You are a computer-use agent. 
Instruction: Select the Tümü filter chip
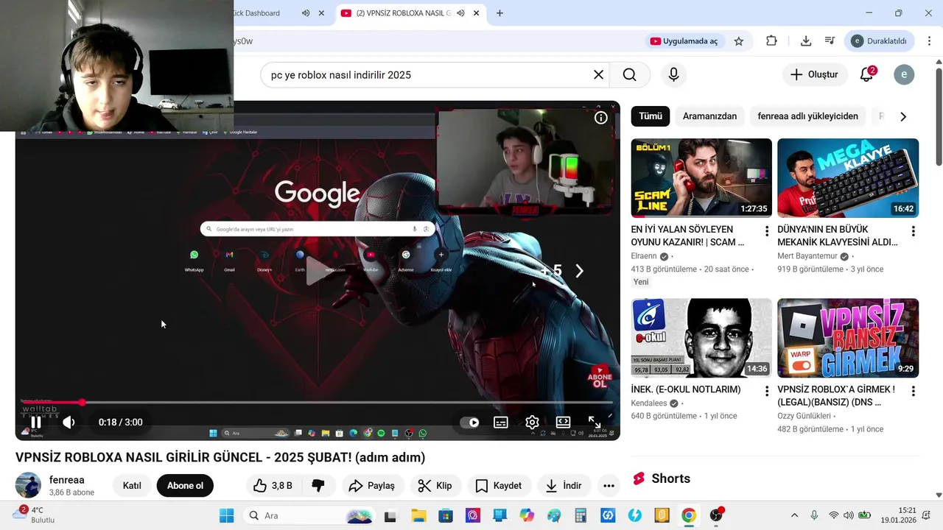click(x=651, y=116)
